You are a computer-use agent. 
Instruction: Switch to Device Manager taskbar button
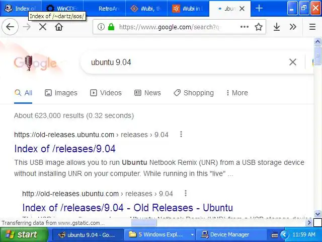[230, 235]
